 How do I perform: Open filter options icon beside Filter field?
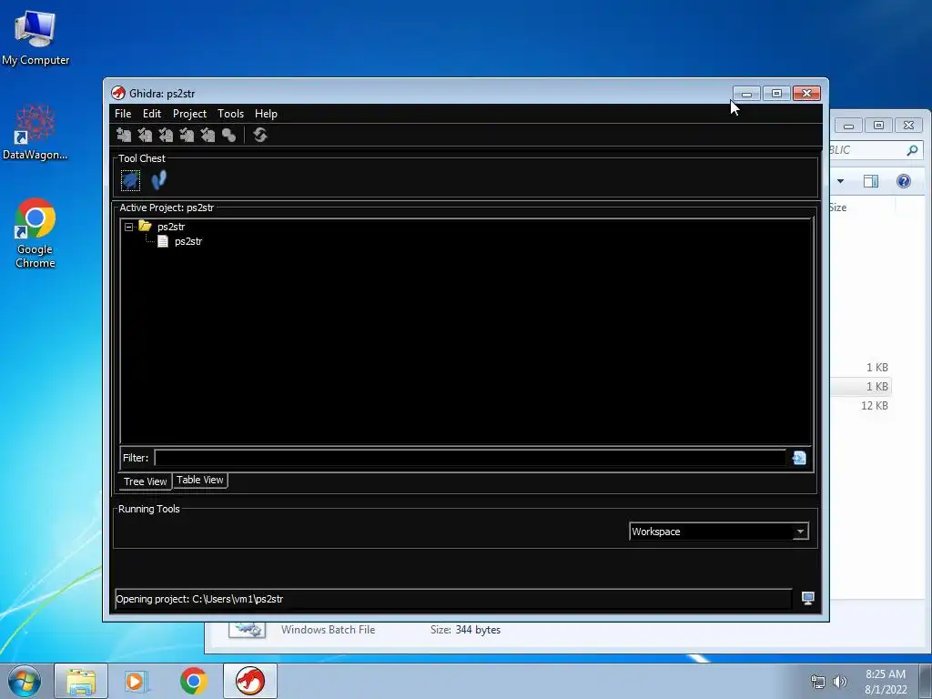point(799,458)
